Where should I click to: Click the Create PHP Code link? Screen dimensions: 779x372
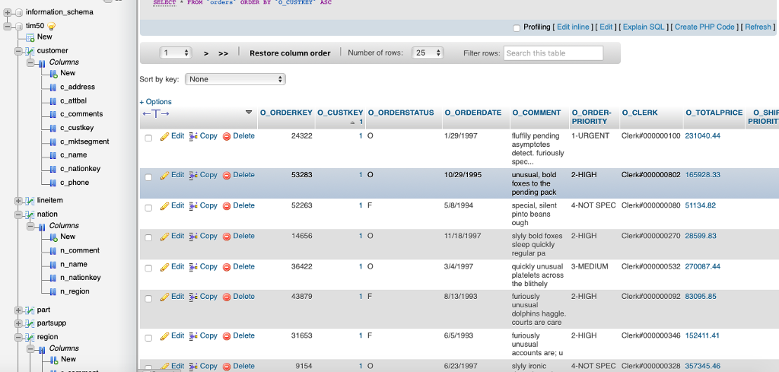pyautogui.click(x=704, y=27)
